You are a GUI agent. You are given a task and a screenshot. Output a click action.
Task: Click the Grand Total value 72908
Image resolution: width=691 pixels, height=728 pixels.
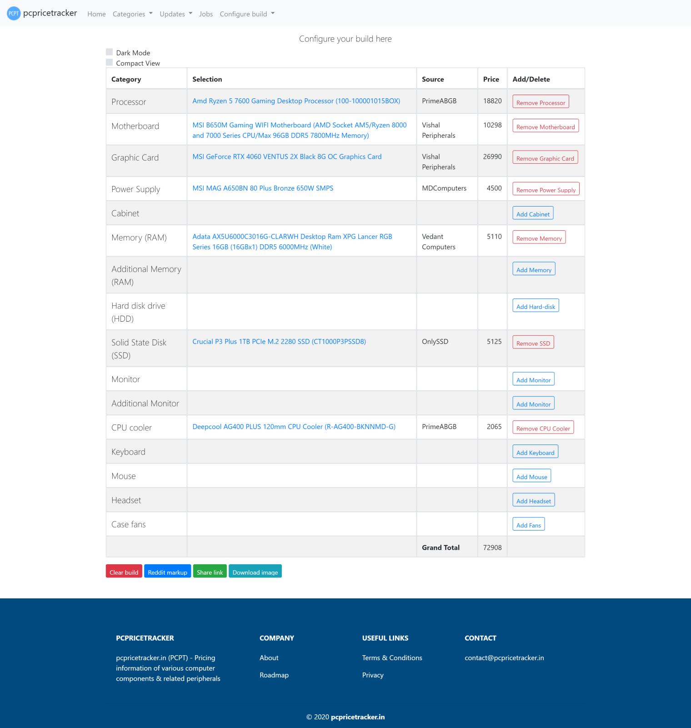pos(492,548)
